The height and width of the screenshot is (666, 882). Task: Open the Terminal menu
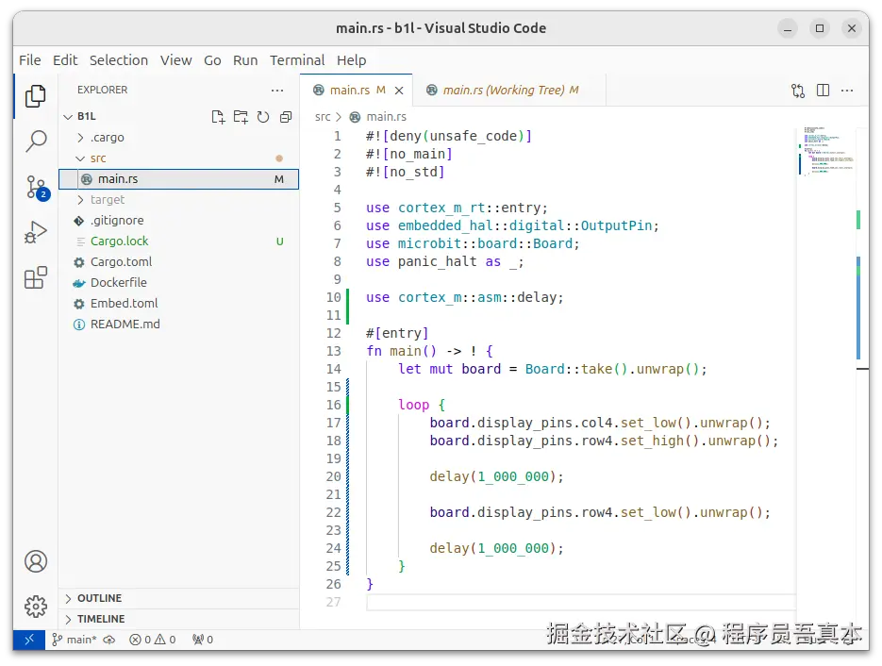pyautogui.click(x=297, y=60)
